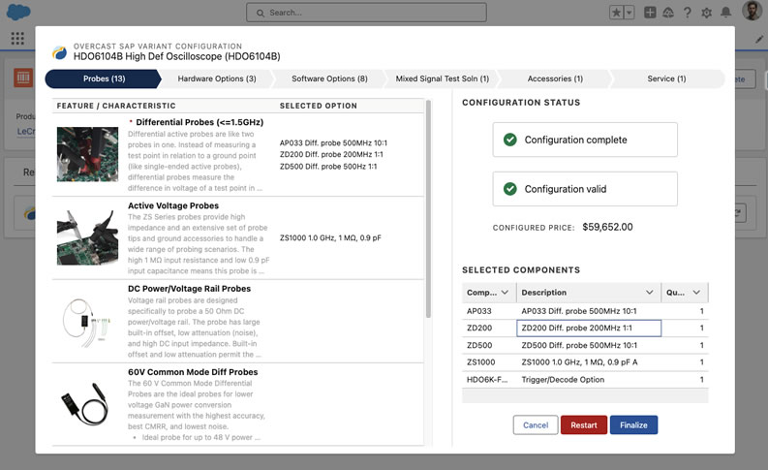Click the ZD200 Diff. probe selected option
This screenshot has width=768, height=470.
pos(331,154)
